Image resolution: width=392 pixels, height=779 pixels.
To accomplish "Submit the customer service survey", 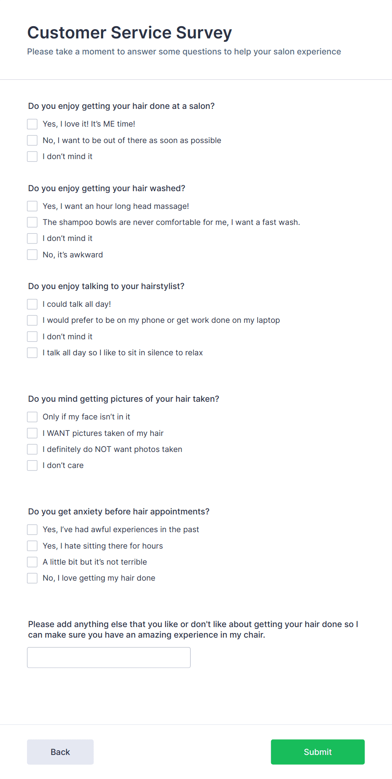I will (317, 752).
